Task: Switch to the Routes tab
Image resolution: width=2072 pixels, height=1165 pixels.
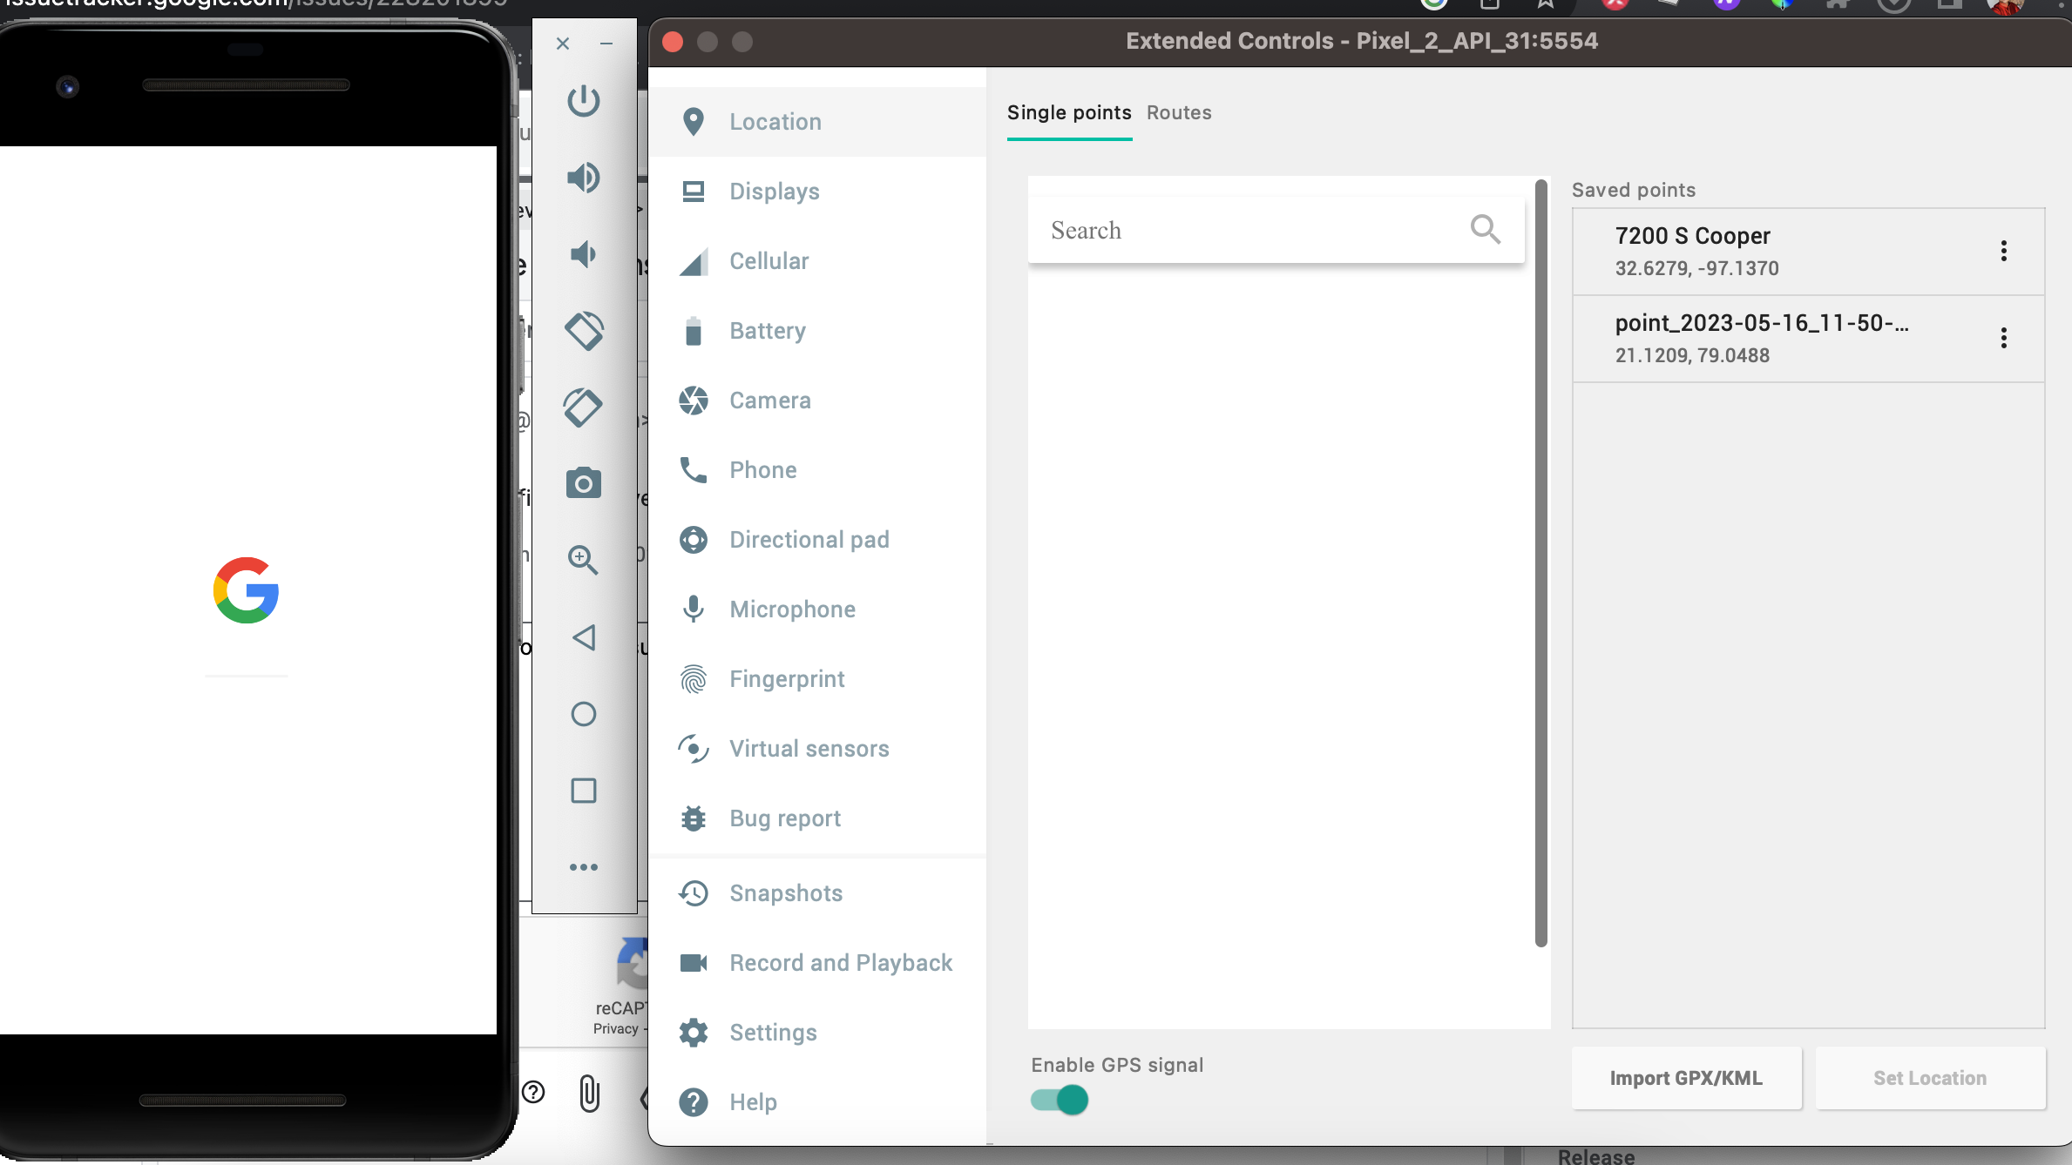Action: click(x=1179, y=113)
